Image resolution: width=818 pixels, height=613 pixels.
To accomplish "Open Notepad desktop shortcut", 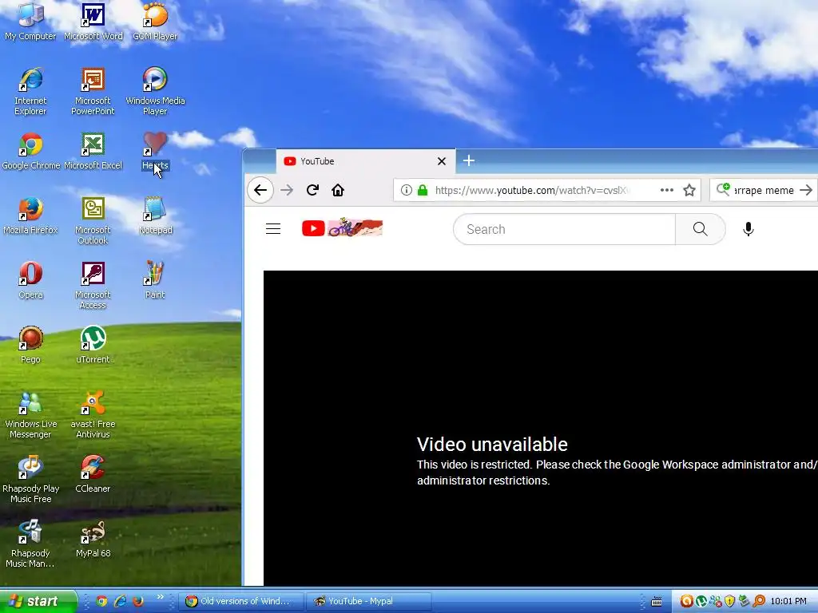I will pos(155,216).
